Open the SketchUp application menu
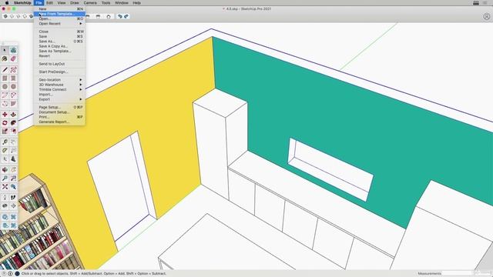The width and height of the screenshot is (493, 277). (x=22, y=3)
